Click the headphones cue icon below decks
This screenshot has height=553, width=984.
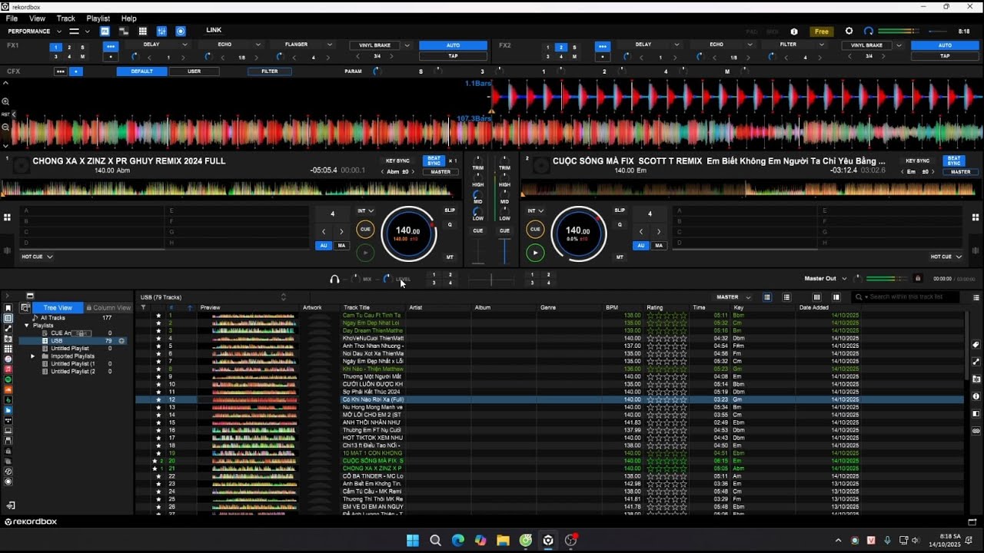pyautogui.click(x=334, y=279)
